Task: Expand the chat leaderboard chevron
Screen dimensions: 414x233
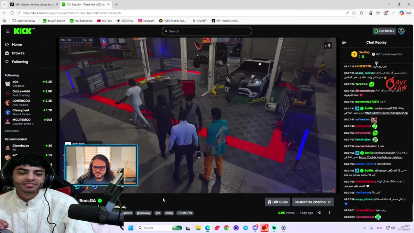Action: click(376, 63)
